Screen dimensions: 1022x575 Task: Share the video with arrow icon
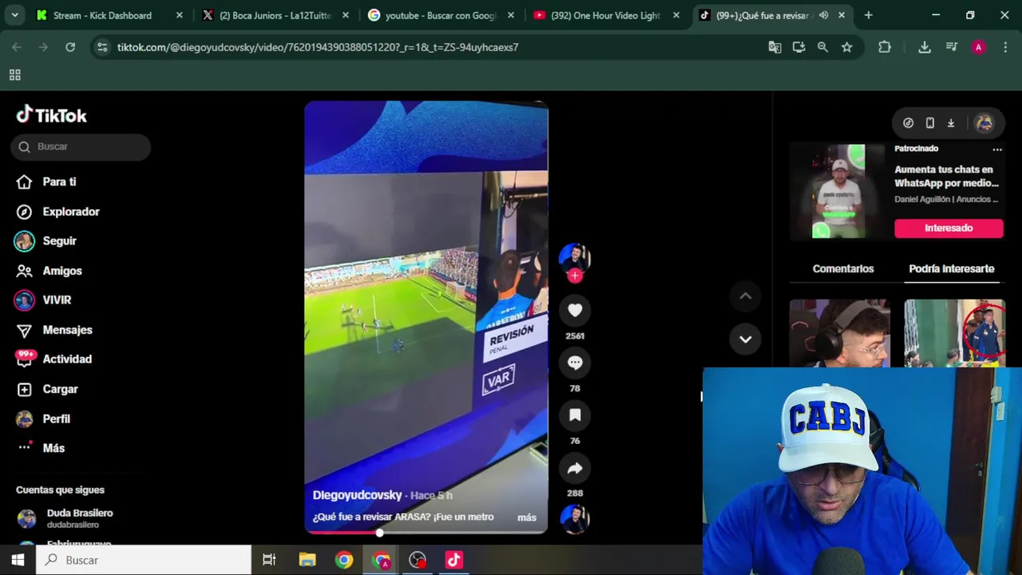click(x=575, y=468)
